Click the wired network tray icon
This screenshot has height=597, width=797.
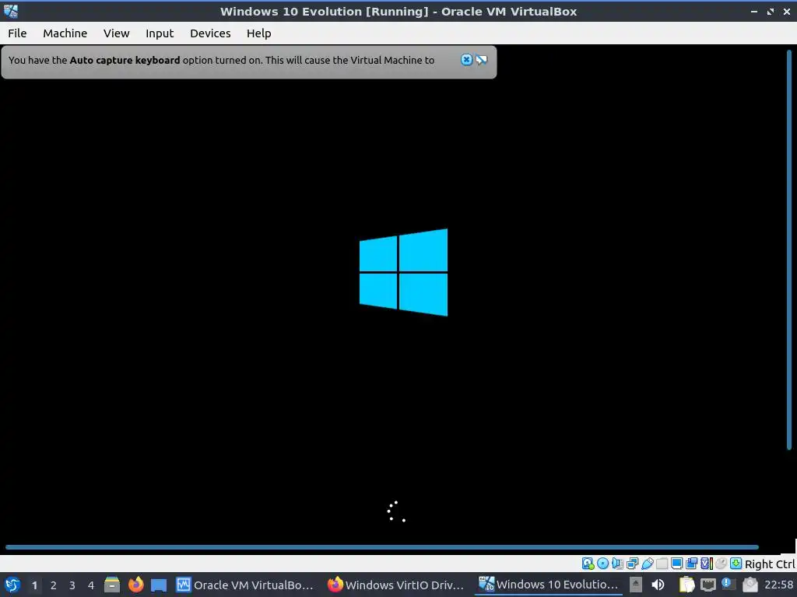coord(708,585)
